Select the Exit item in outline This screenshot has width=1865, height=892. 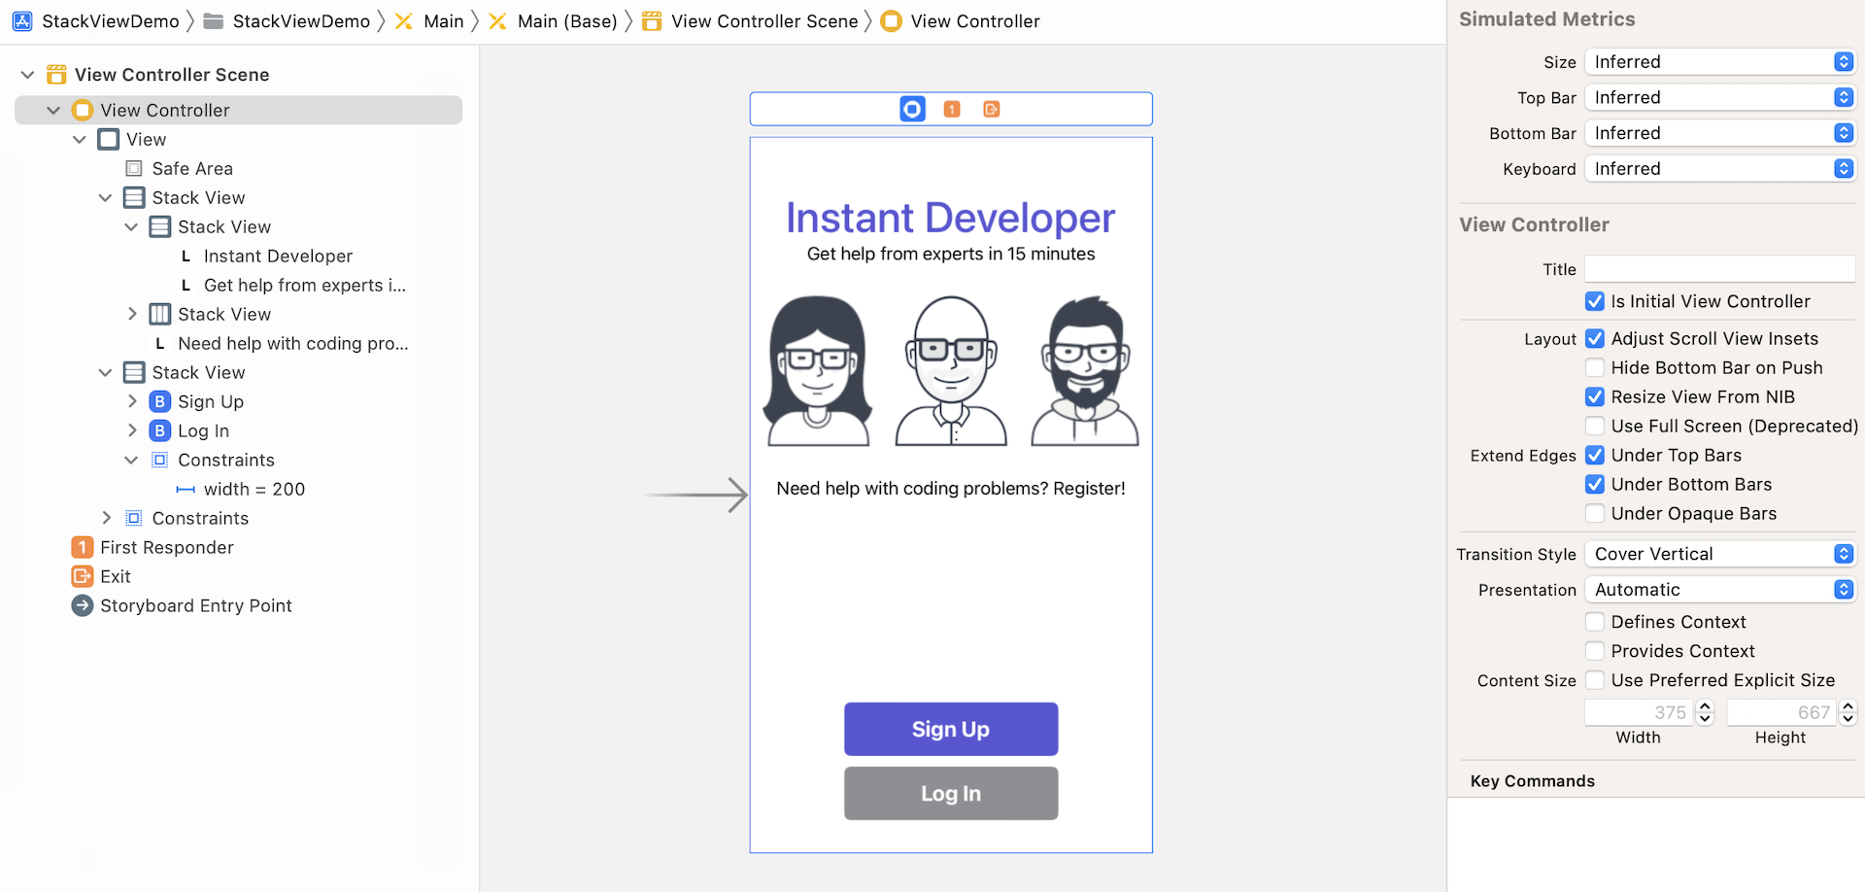click(x=115, y=576)
